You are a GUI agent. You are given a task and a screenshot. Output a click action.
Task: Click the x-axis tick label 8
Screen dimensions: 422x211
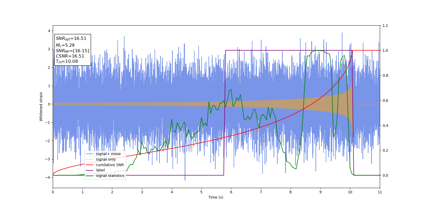pos(291,192)
